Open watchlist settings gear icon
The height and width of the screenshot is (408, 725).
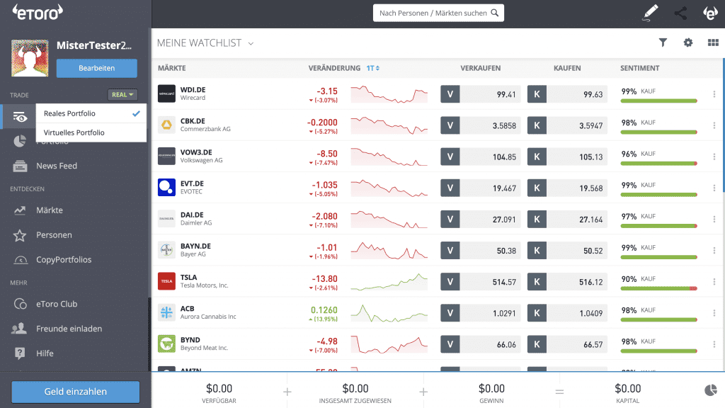(687, 42)
